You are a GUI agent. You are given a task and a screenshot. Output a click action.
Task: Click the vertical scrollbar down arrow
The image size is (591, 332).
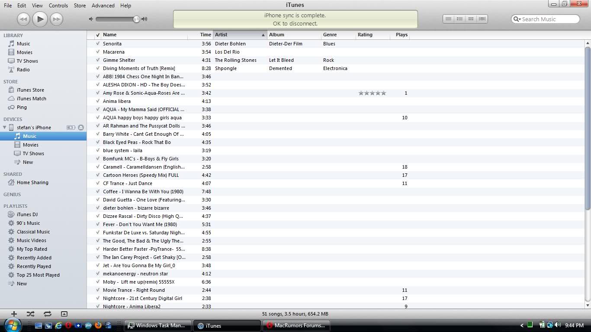pyautogui.click(x=588, y=305)
